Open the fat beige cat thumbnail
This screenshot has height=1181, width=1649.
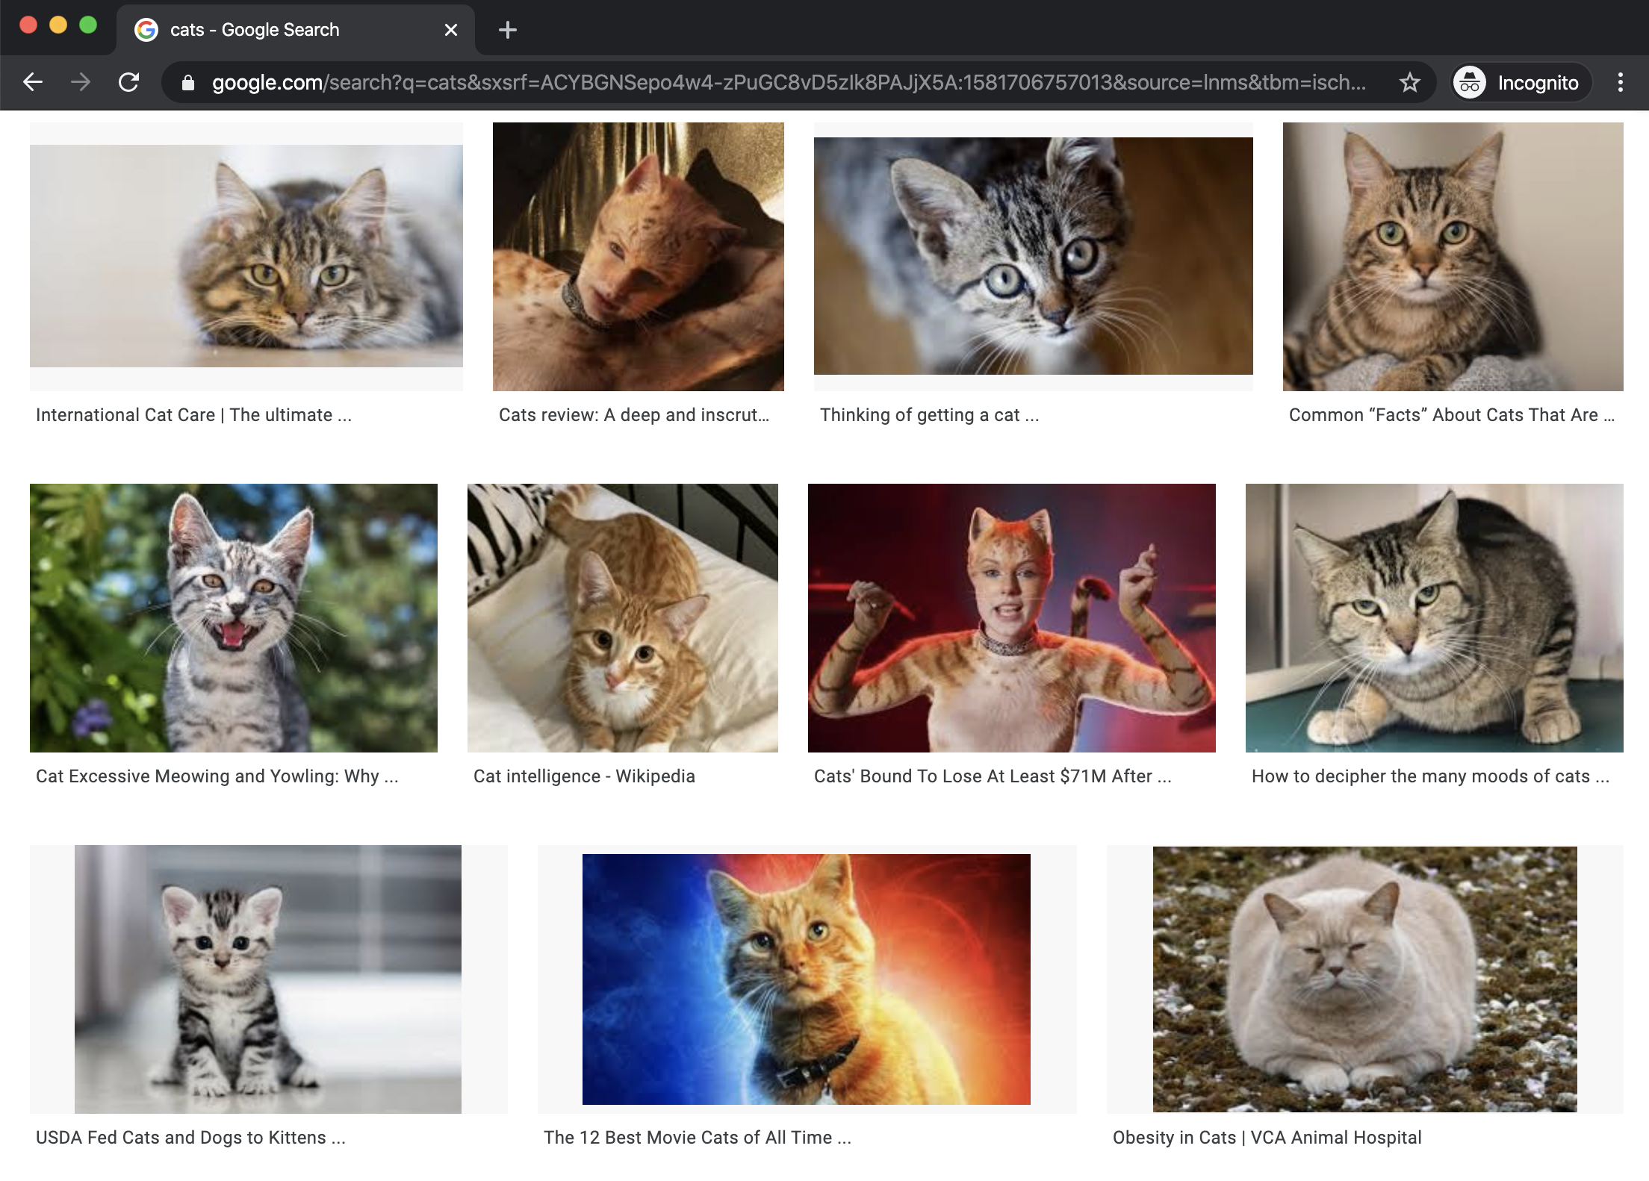[1365, 979]
